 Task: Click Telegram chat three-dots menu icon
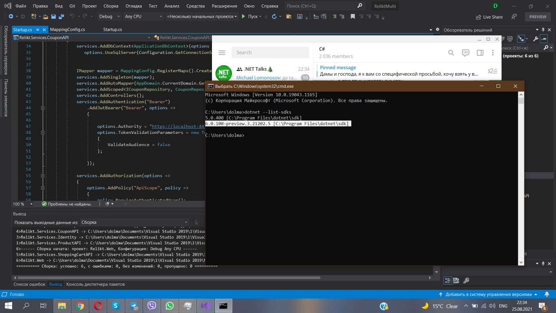(x=493, y=53)
